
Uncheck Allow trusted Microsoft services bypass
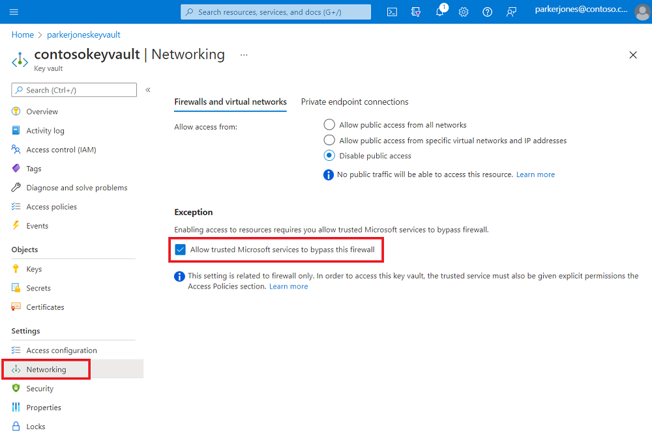pyautogui.click(x=179, y=250)
